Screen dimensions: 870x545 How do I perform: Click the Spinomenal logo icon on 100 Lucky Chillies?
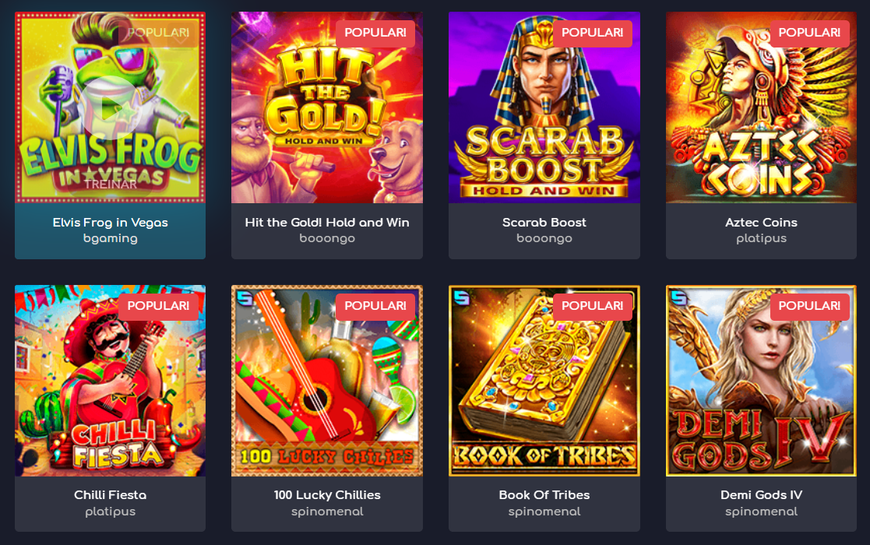pyautogui.click(x=245, y=298)
